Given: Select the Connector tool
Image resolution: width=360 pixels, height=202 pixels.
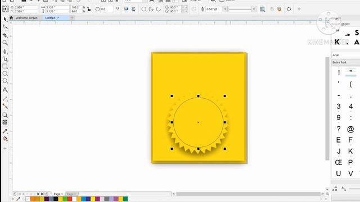Looking at the screenshot, I should click(x=5, y=106).
